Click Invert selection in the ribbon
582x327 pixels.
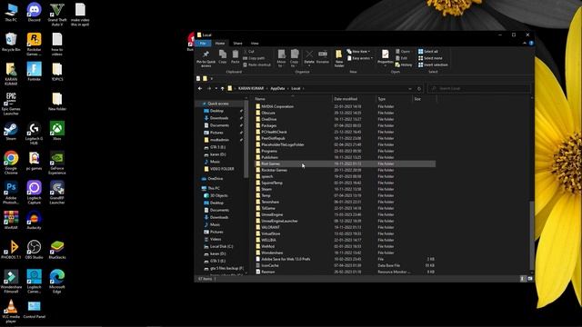coord(433,64)
